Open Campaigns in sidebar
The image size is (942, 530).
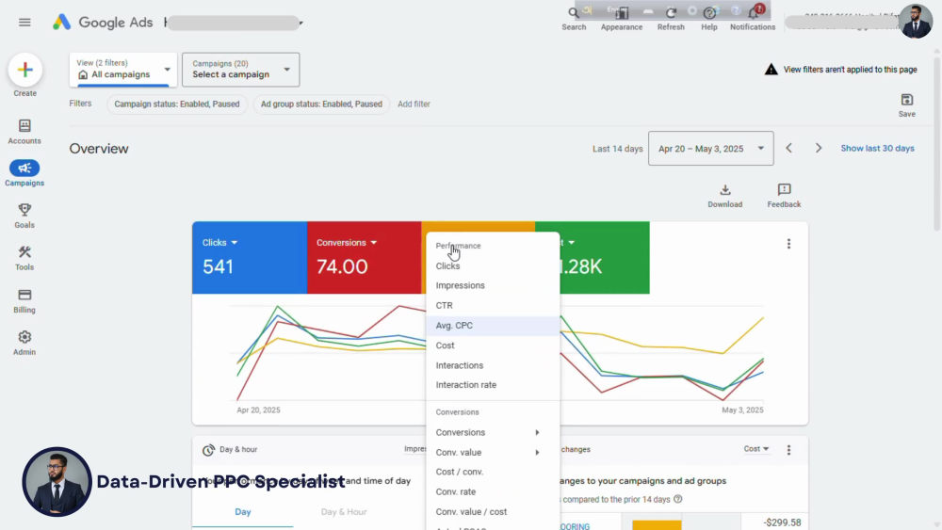[x=24, y=173]
